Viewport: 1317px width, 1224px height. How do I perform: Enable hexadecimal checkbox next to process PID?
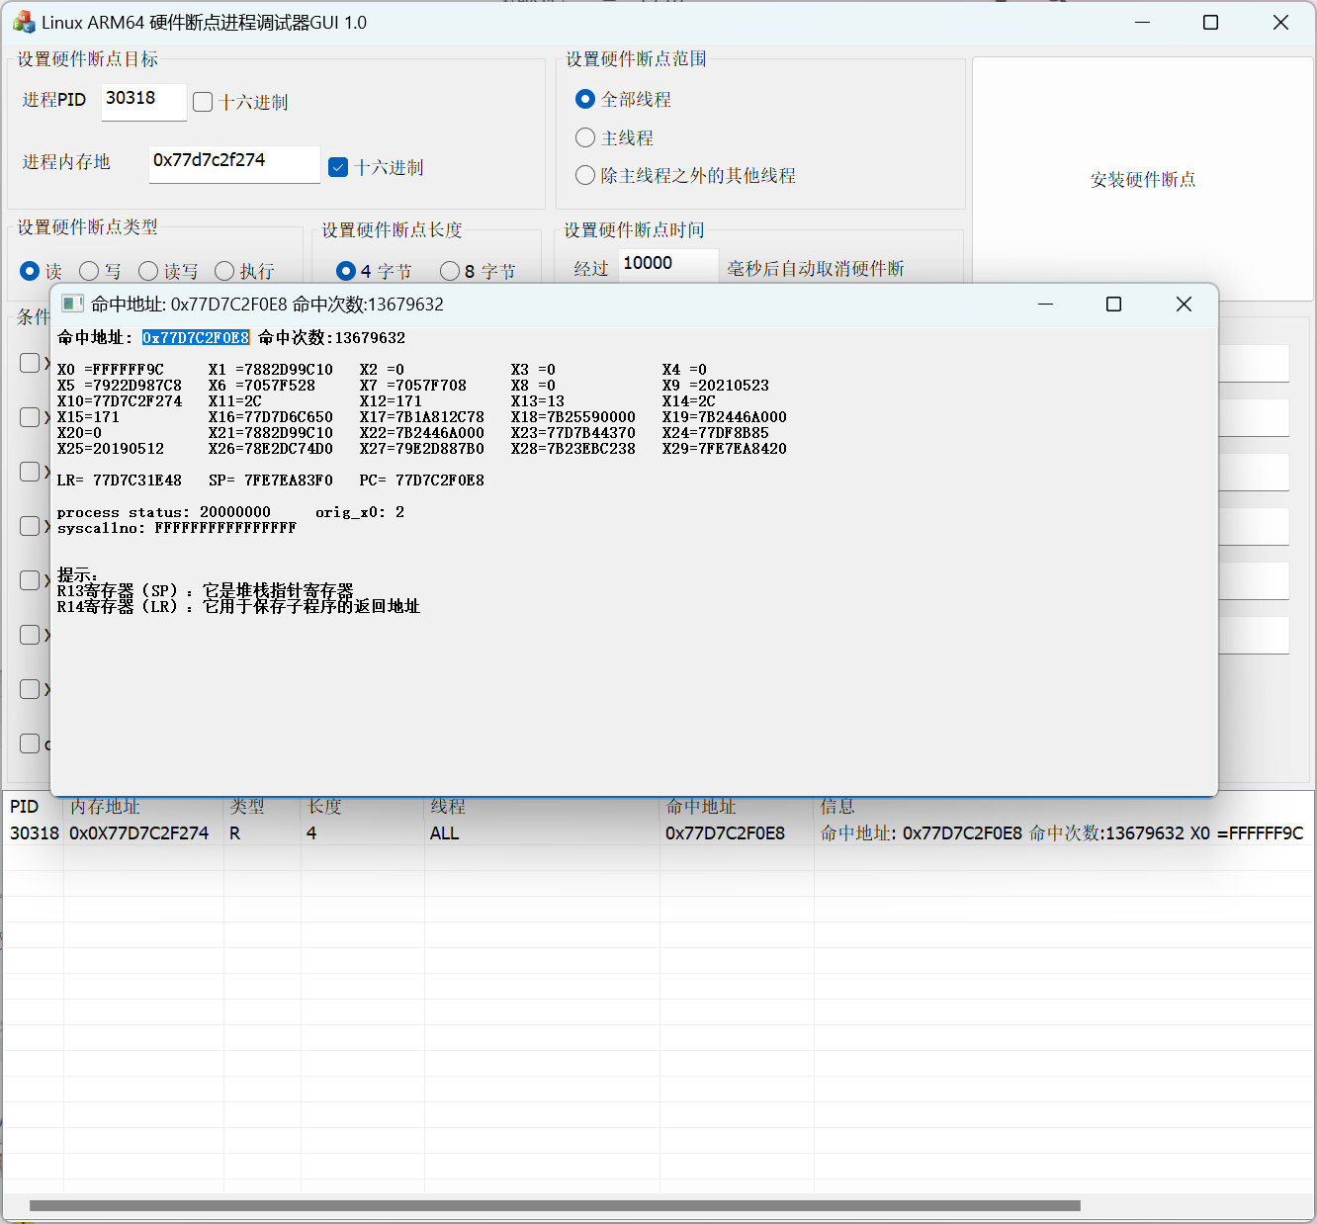[203, 102]
